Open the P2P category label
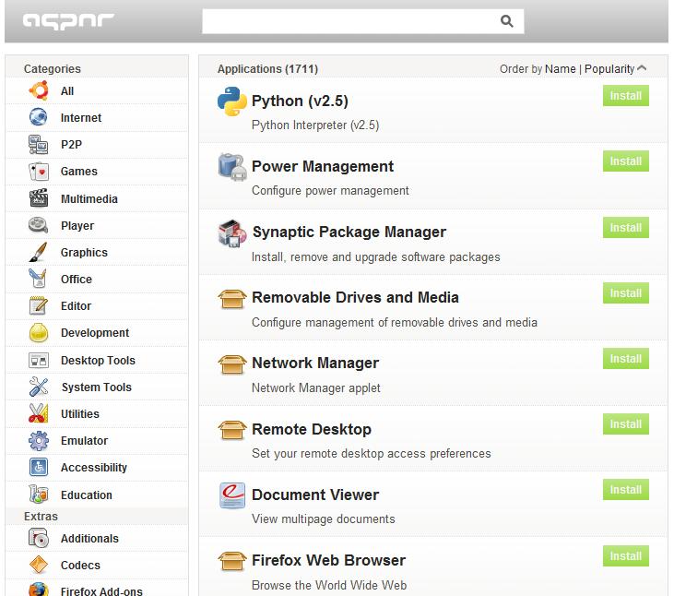This screenshot has height=596, width=674. tap(71, 145)
